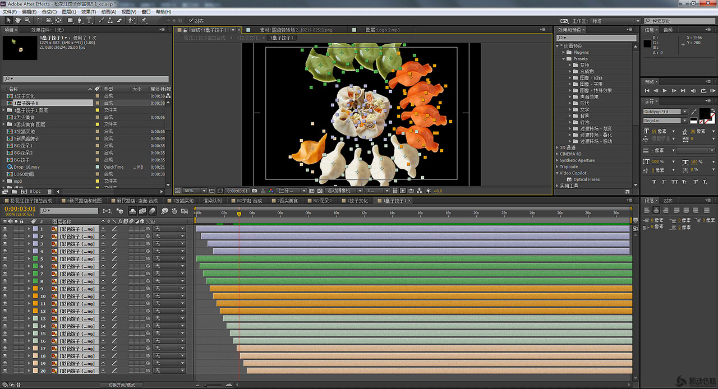Choose the Pen tool
The height and width of the screenshot is (389, 718).
[80, 21]
